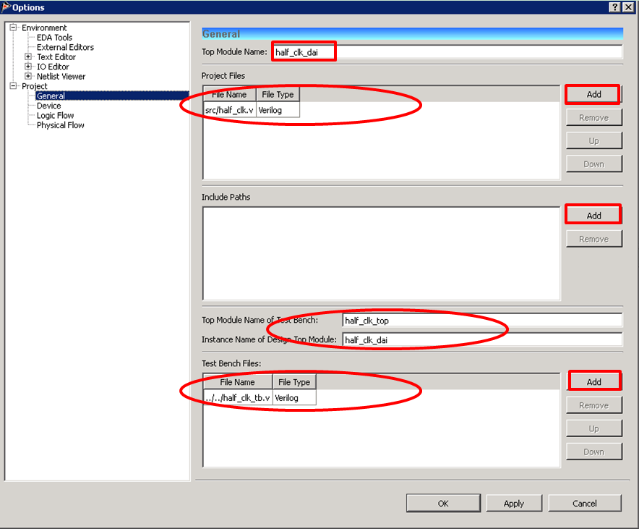
Task: Confirm the options with OK
Action: click(x=442, y=504)
